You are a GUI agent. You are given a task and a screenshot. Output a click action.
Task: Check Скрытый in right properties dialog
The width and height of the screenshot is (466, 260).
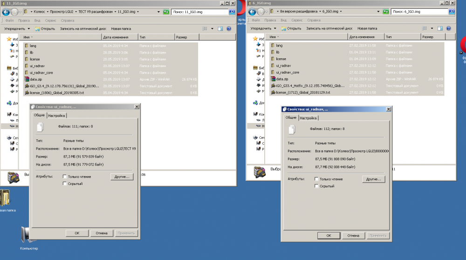(x=316, y=186)
